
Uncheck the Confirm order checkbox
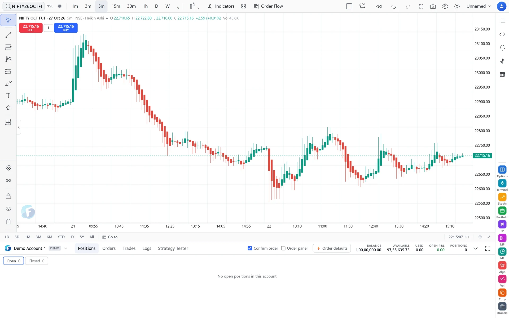click(x=250, y=248)
